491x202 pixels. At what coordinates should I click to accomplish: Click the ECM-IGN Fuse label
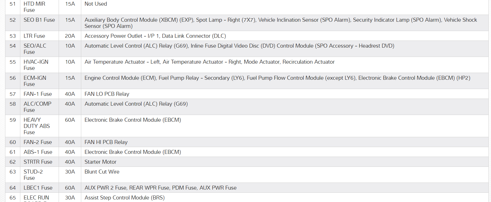tap(35, 81)
